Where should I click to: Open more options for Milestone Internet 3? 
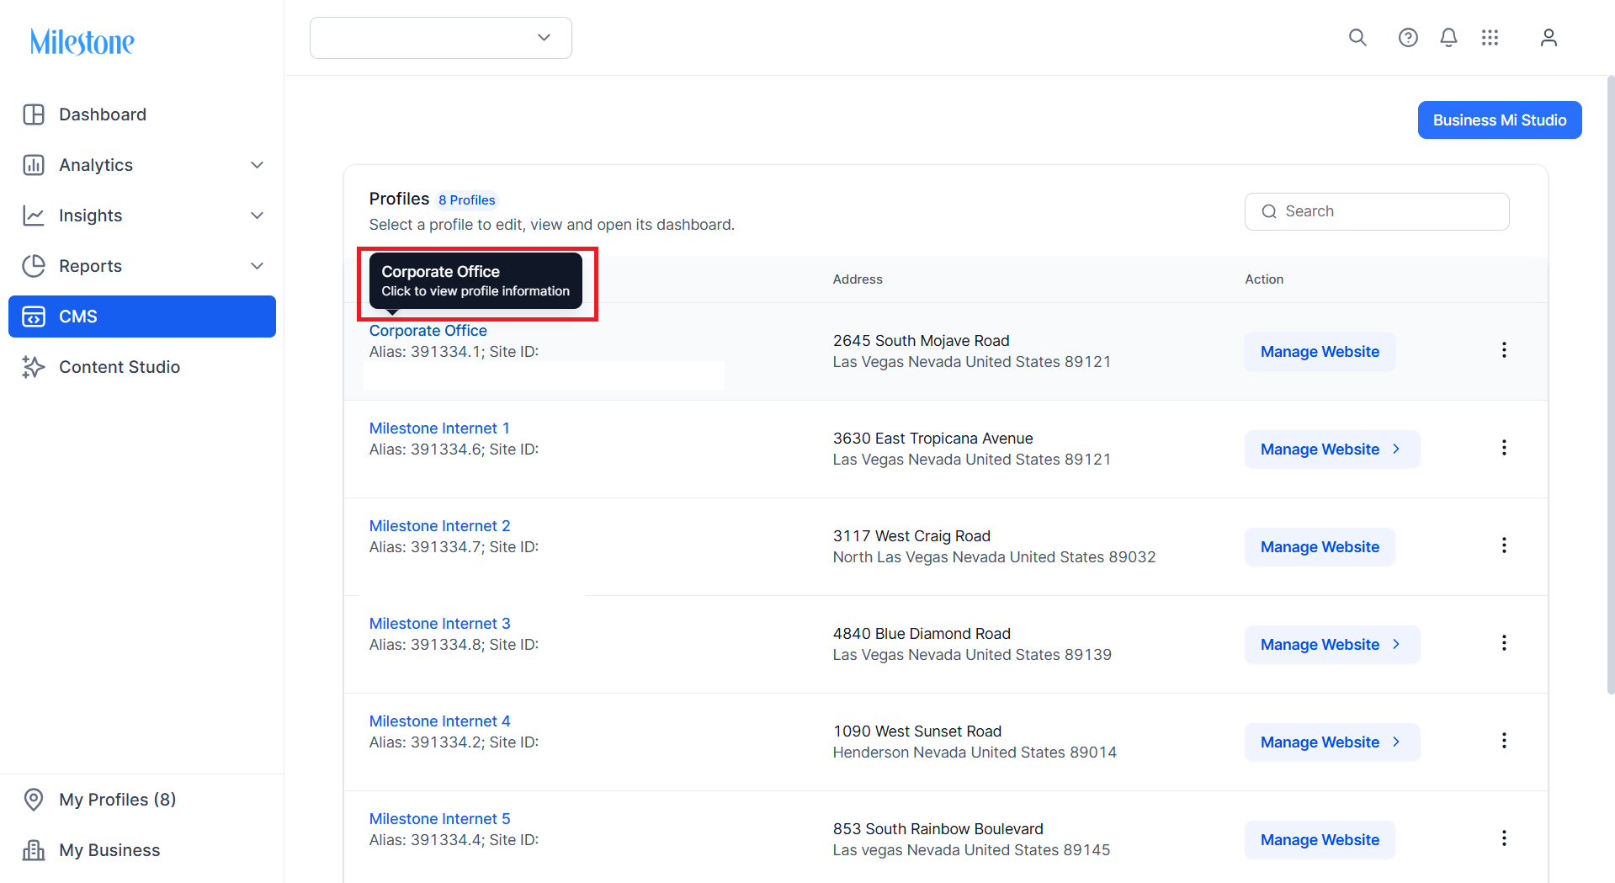(x=1504, y=643)
